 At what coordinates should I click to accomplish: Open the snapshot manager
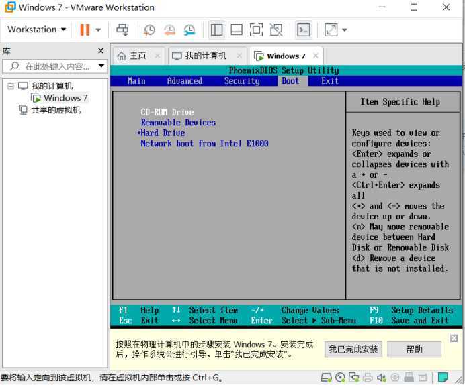pyautogui.click(x=189, y=30)
